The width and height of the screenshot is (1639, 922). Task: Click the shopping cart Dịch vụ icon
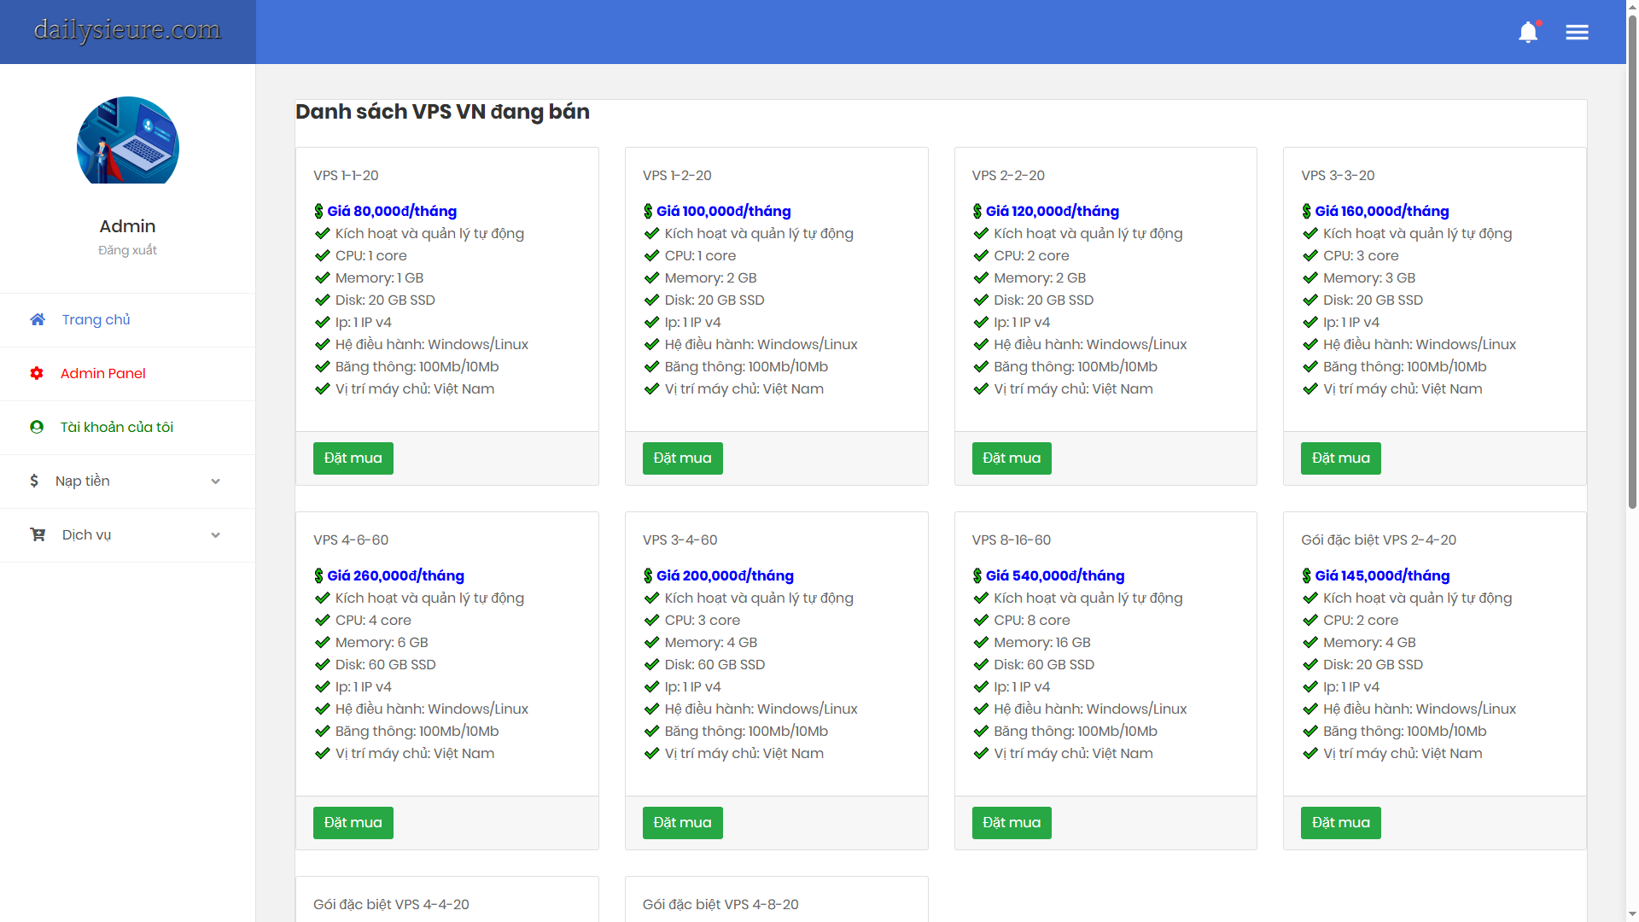pyautogui.click(x=38, y=534)
